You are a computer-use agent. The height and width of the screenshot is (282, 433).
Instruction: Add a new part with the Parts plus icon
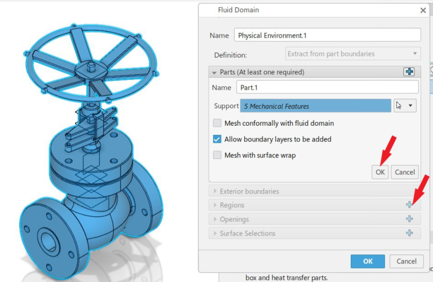point(409,72)
